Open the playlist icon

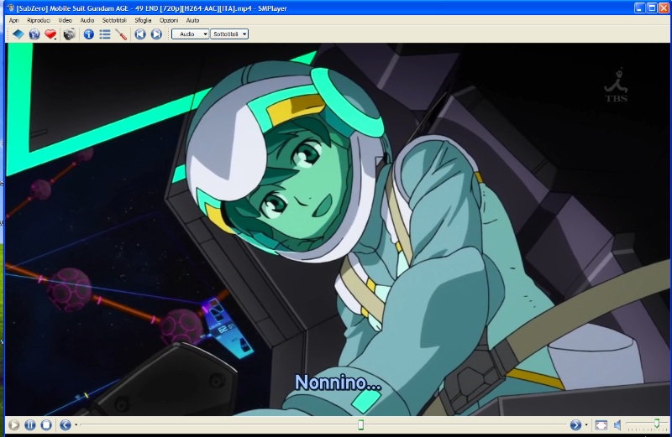coord(105,34)
